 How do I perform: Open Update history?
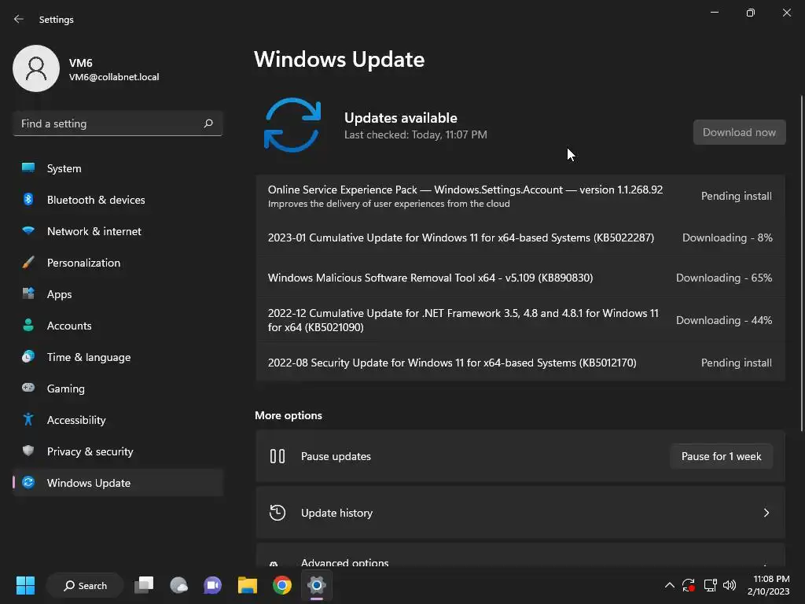520,513
